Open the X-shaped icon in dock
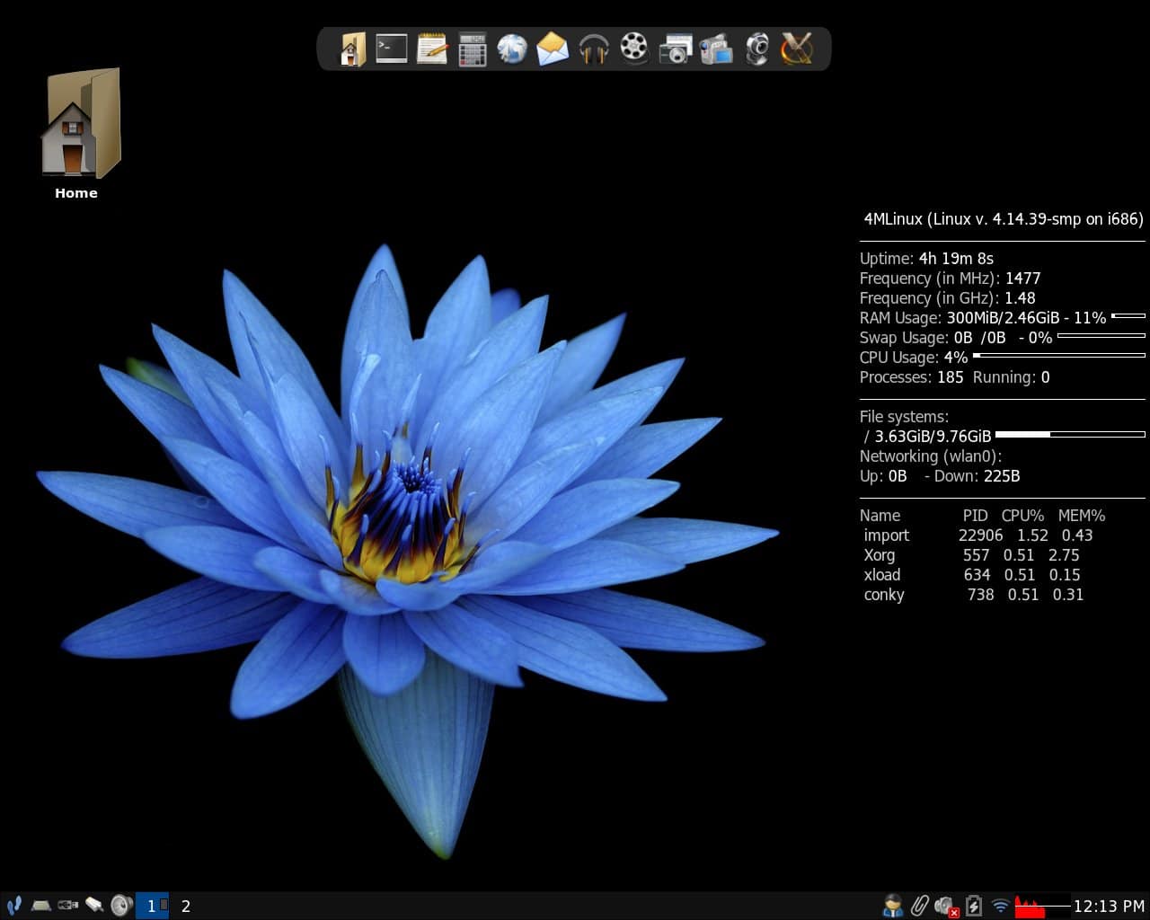Viewport: 1150px width, 920px height. [797, 49]
